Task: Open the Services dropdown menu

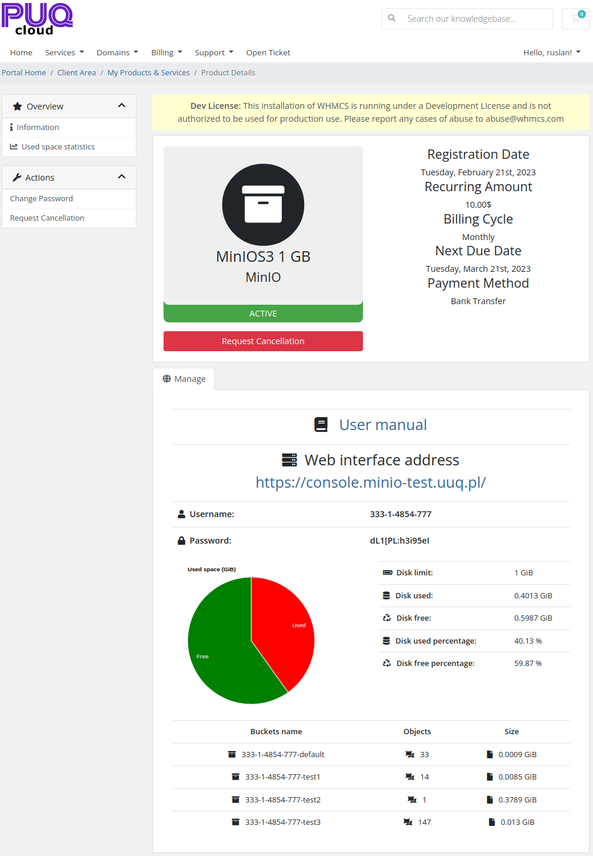Action: pyautogui.click(x=64, y=52)
